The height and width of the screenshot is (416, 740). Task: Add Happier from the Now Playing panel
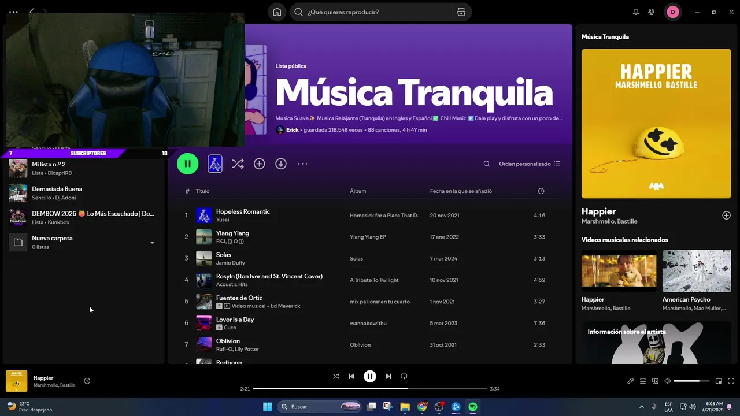(727, 216)
